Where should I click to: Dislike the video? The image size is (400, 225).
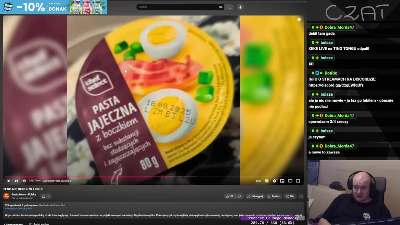(x=239, y=196)
